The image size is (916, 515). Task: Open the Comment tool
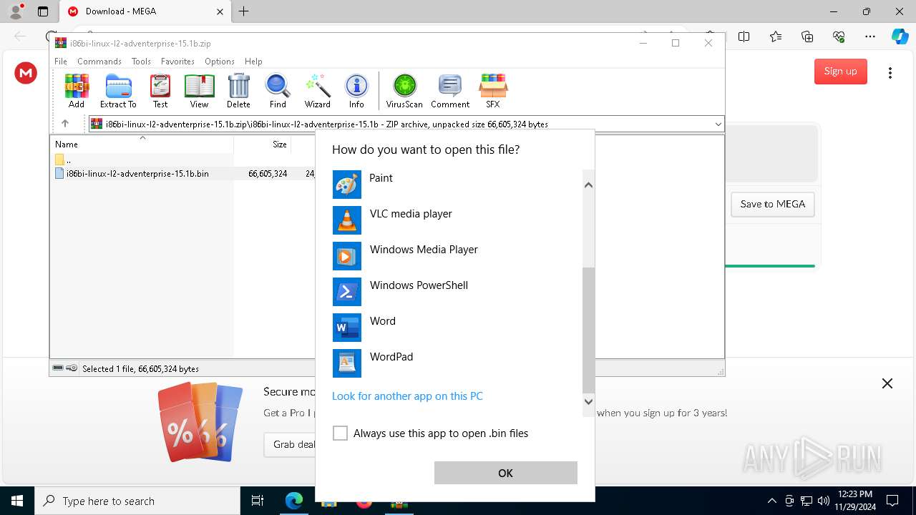tap(450, 90)
